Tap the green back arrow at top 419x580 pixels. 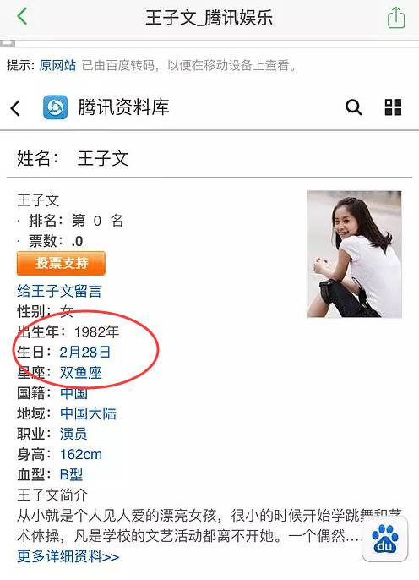coord(22,16)
